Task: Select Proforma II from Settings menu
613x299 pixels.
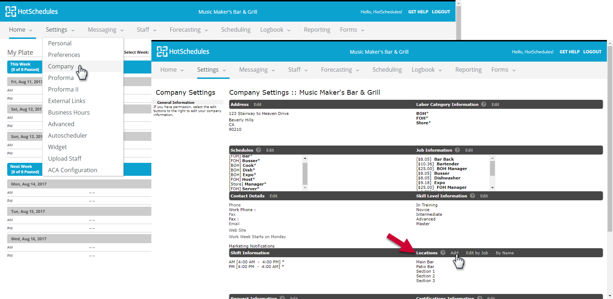Action: (x=83, y=89)
